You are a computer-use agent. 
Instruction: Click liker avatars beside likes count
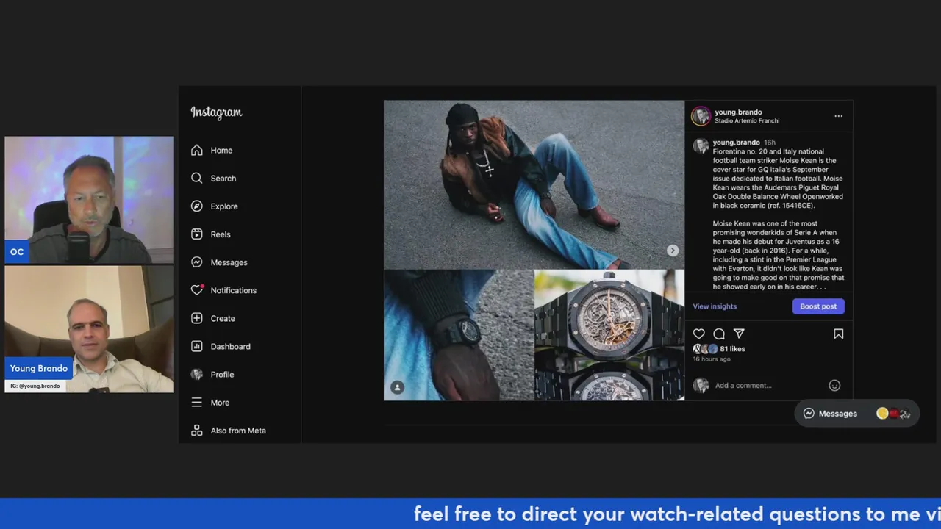tap(705, 349)
